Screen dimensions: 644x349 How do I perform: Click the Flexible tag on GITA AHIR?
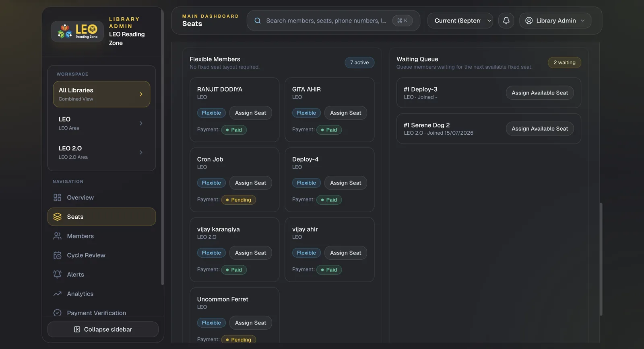tap(306, 113)
